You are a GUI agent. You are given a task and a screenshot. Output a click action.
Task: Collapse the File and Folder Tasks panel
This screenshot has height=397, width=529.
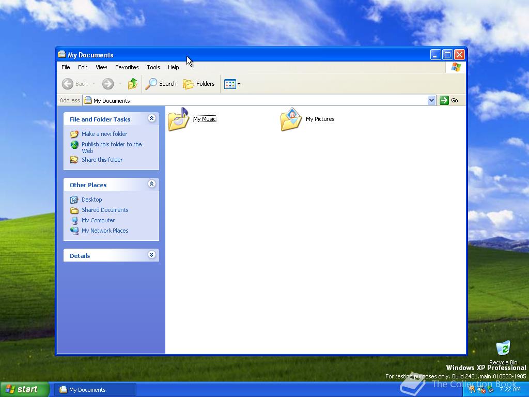[x=151, y=118]
